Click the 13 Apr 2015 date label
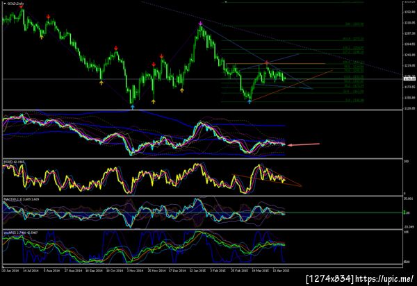The height and width of the screenshot is (286, 417). [x=281, y=271]
